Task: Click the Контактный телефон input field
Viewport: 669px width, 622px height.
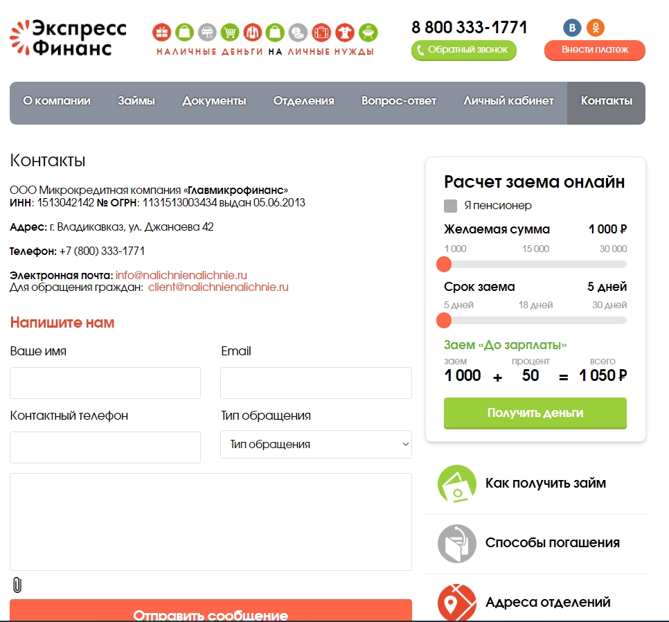Action: [x=105, y=447]
